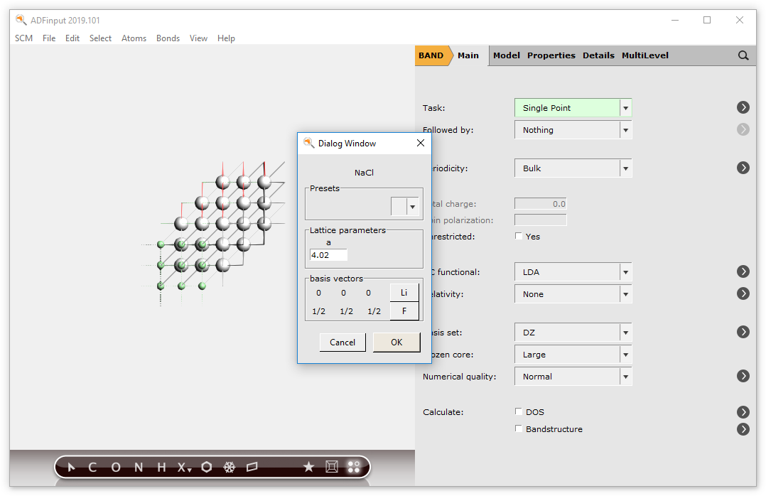Click the snowflake pre-optimizer icon
Screen dimensions: 766x496
pos(229,467)
